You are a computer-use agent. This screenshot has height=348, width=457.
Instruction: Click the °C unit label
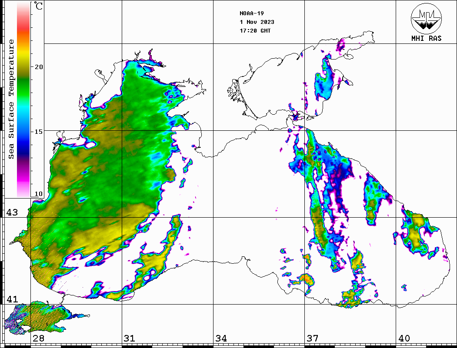38,6
